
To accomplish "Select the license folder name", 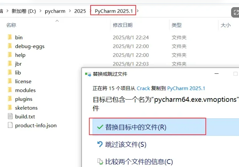I will (x=23, y=81).
